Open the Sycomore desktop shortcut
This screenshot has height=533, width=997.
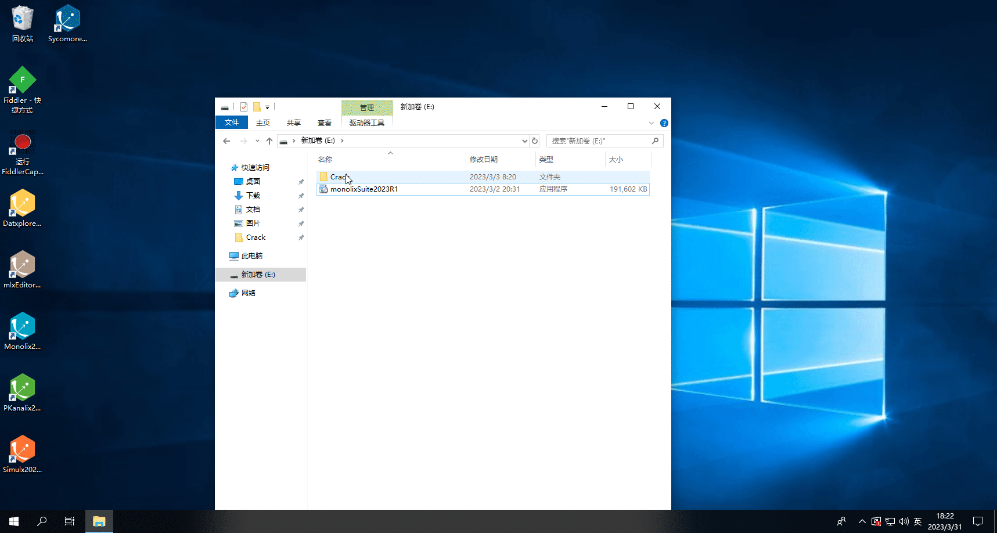[67, 24]
